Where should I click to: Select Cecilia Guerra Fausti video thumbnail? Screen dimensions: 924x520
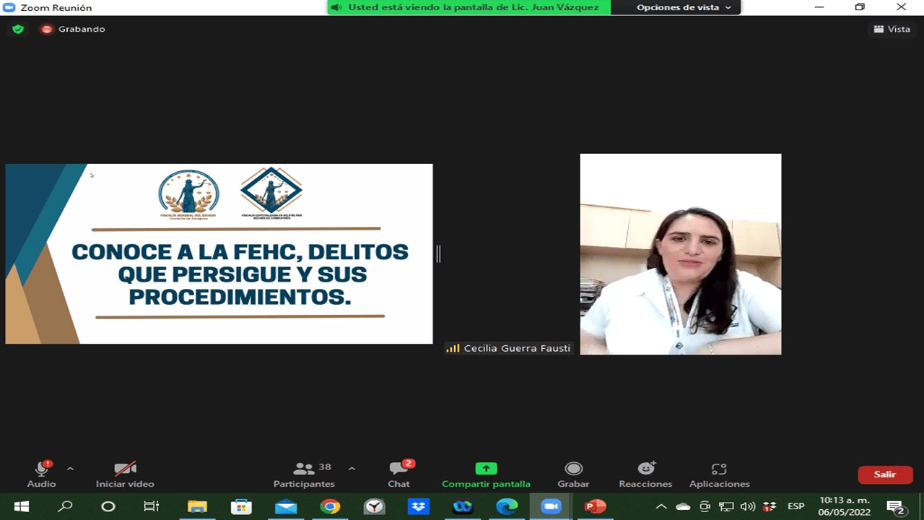coord(680,253)
